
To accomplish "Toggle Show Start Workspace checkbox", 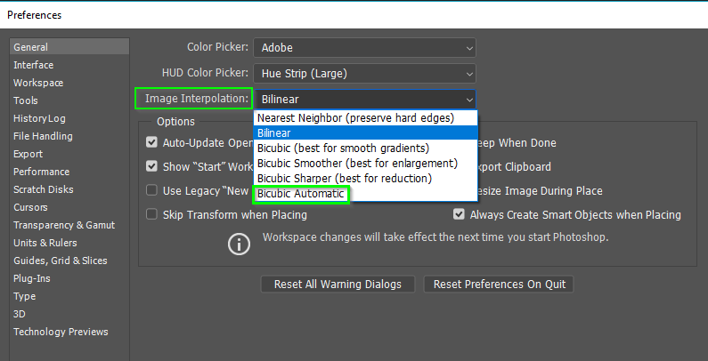I will [x=152, y=166].
